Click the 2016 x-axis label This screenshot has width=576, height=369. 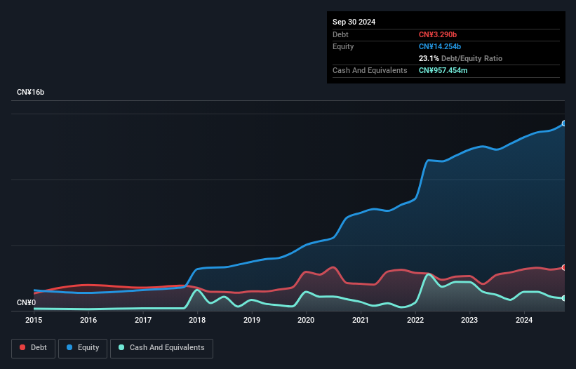click(88, 320)
